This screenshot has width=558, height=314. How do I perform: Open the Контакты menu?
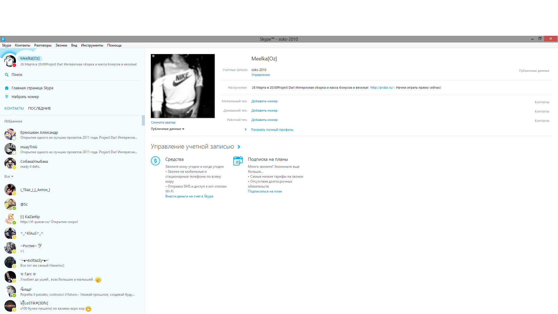pos(23,45)
